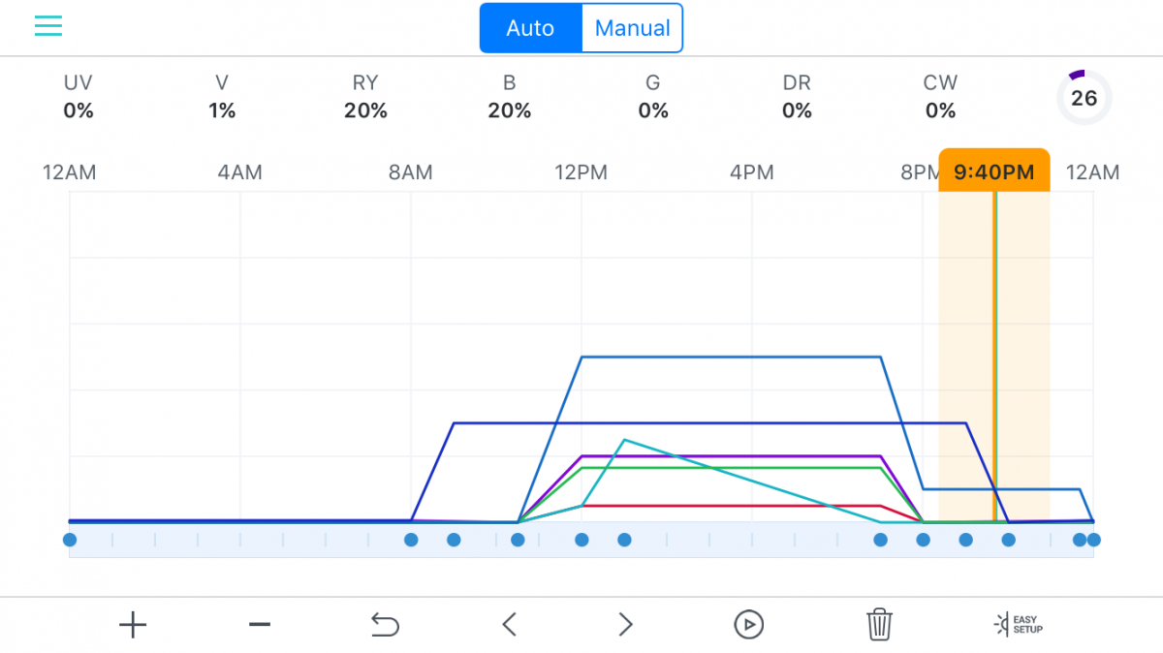The width and height of the screenshot is (1163, 653).
Task: Select the RY channel 20% value
Action: 365,111
